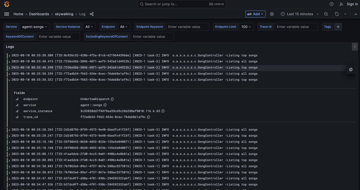360x190 pixels.
Task: Copy the endpoint UndertowDispatch value
Action: click(x=112, y=99)
